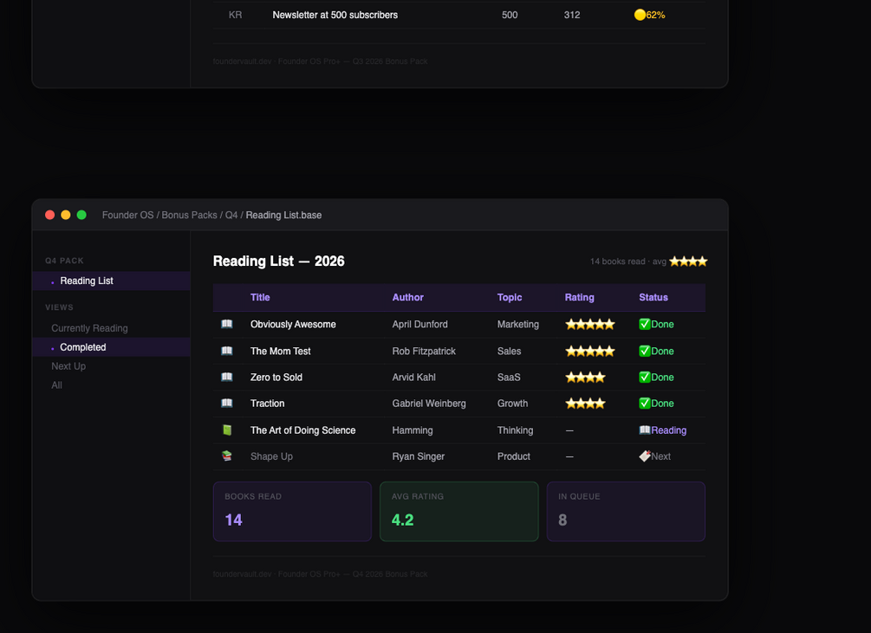Click the book icon next to The Mom Test

pyautogui.click(x=227, y=351)
